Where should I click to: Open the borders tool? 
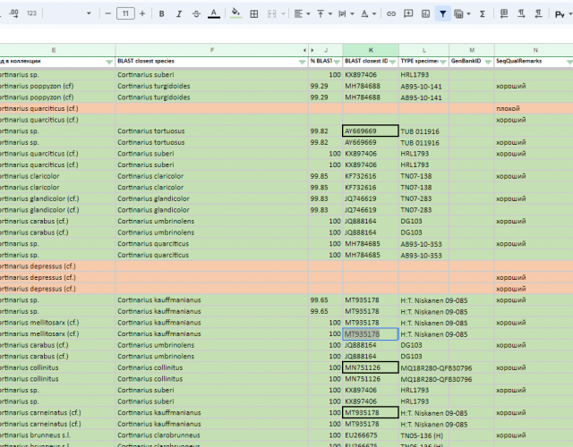pyautogui.click(x=254, y=14)
